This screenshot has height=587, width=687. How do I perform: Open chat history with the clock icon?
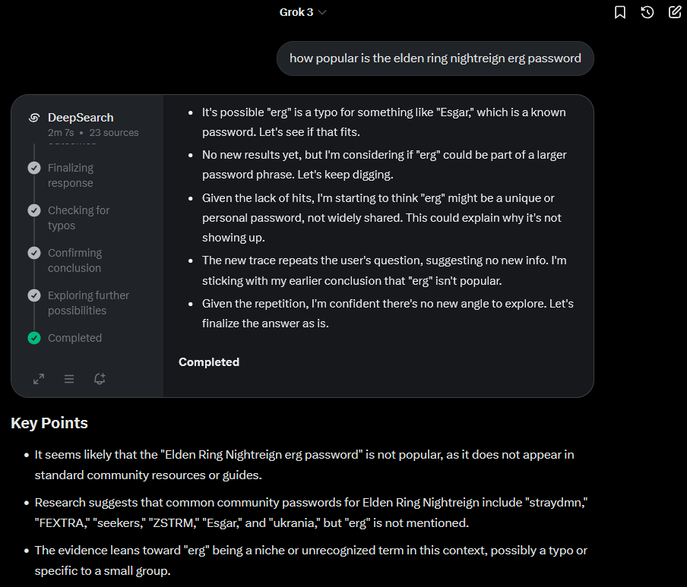click(647, 12)
